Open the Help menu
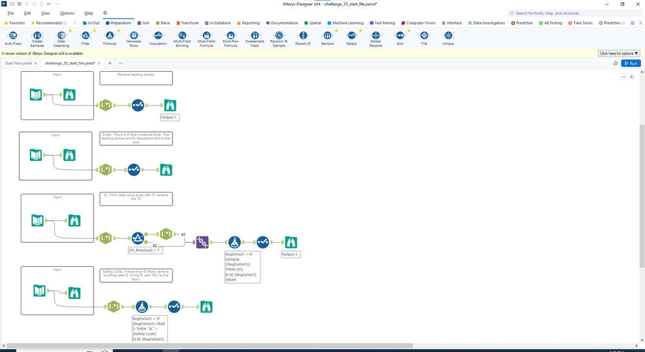 pos(89,13)
